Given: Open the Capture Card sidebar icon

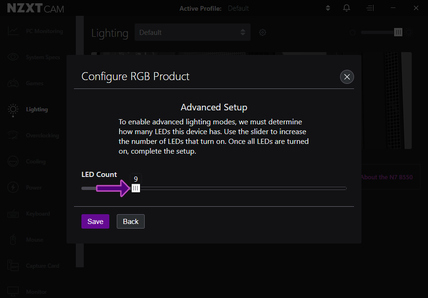Looking at the screenshot, I should pos(13,266).
